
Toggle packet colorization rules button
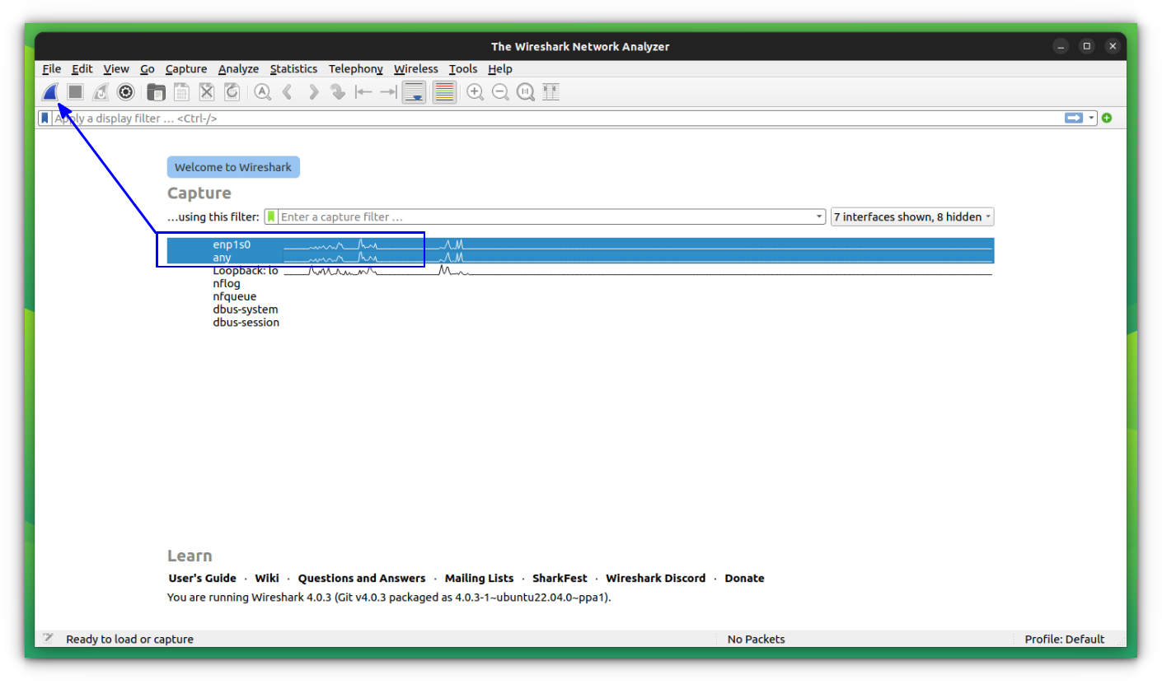click(x=444, y=92)
